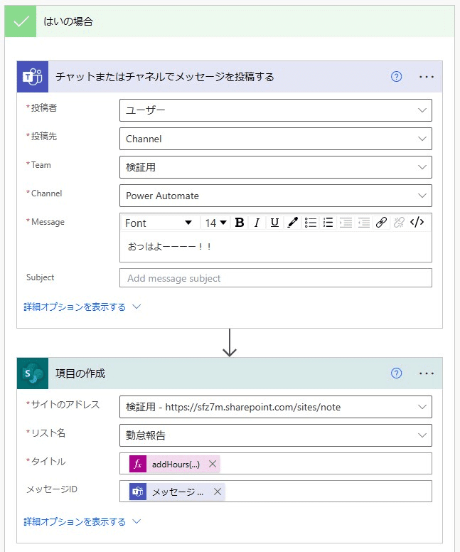Open the Team dropdown showing 検証用
This screenshot has height=552, width=460.
(276, 167)
